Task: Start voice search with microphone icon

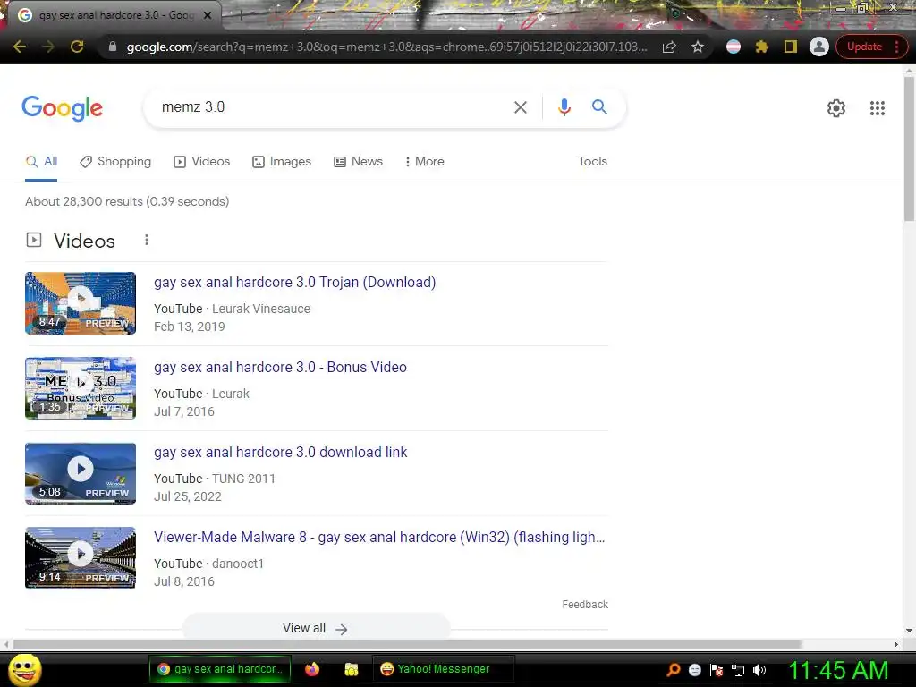Action: pyautogui.click(x=564, y=107)
